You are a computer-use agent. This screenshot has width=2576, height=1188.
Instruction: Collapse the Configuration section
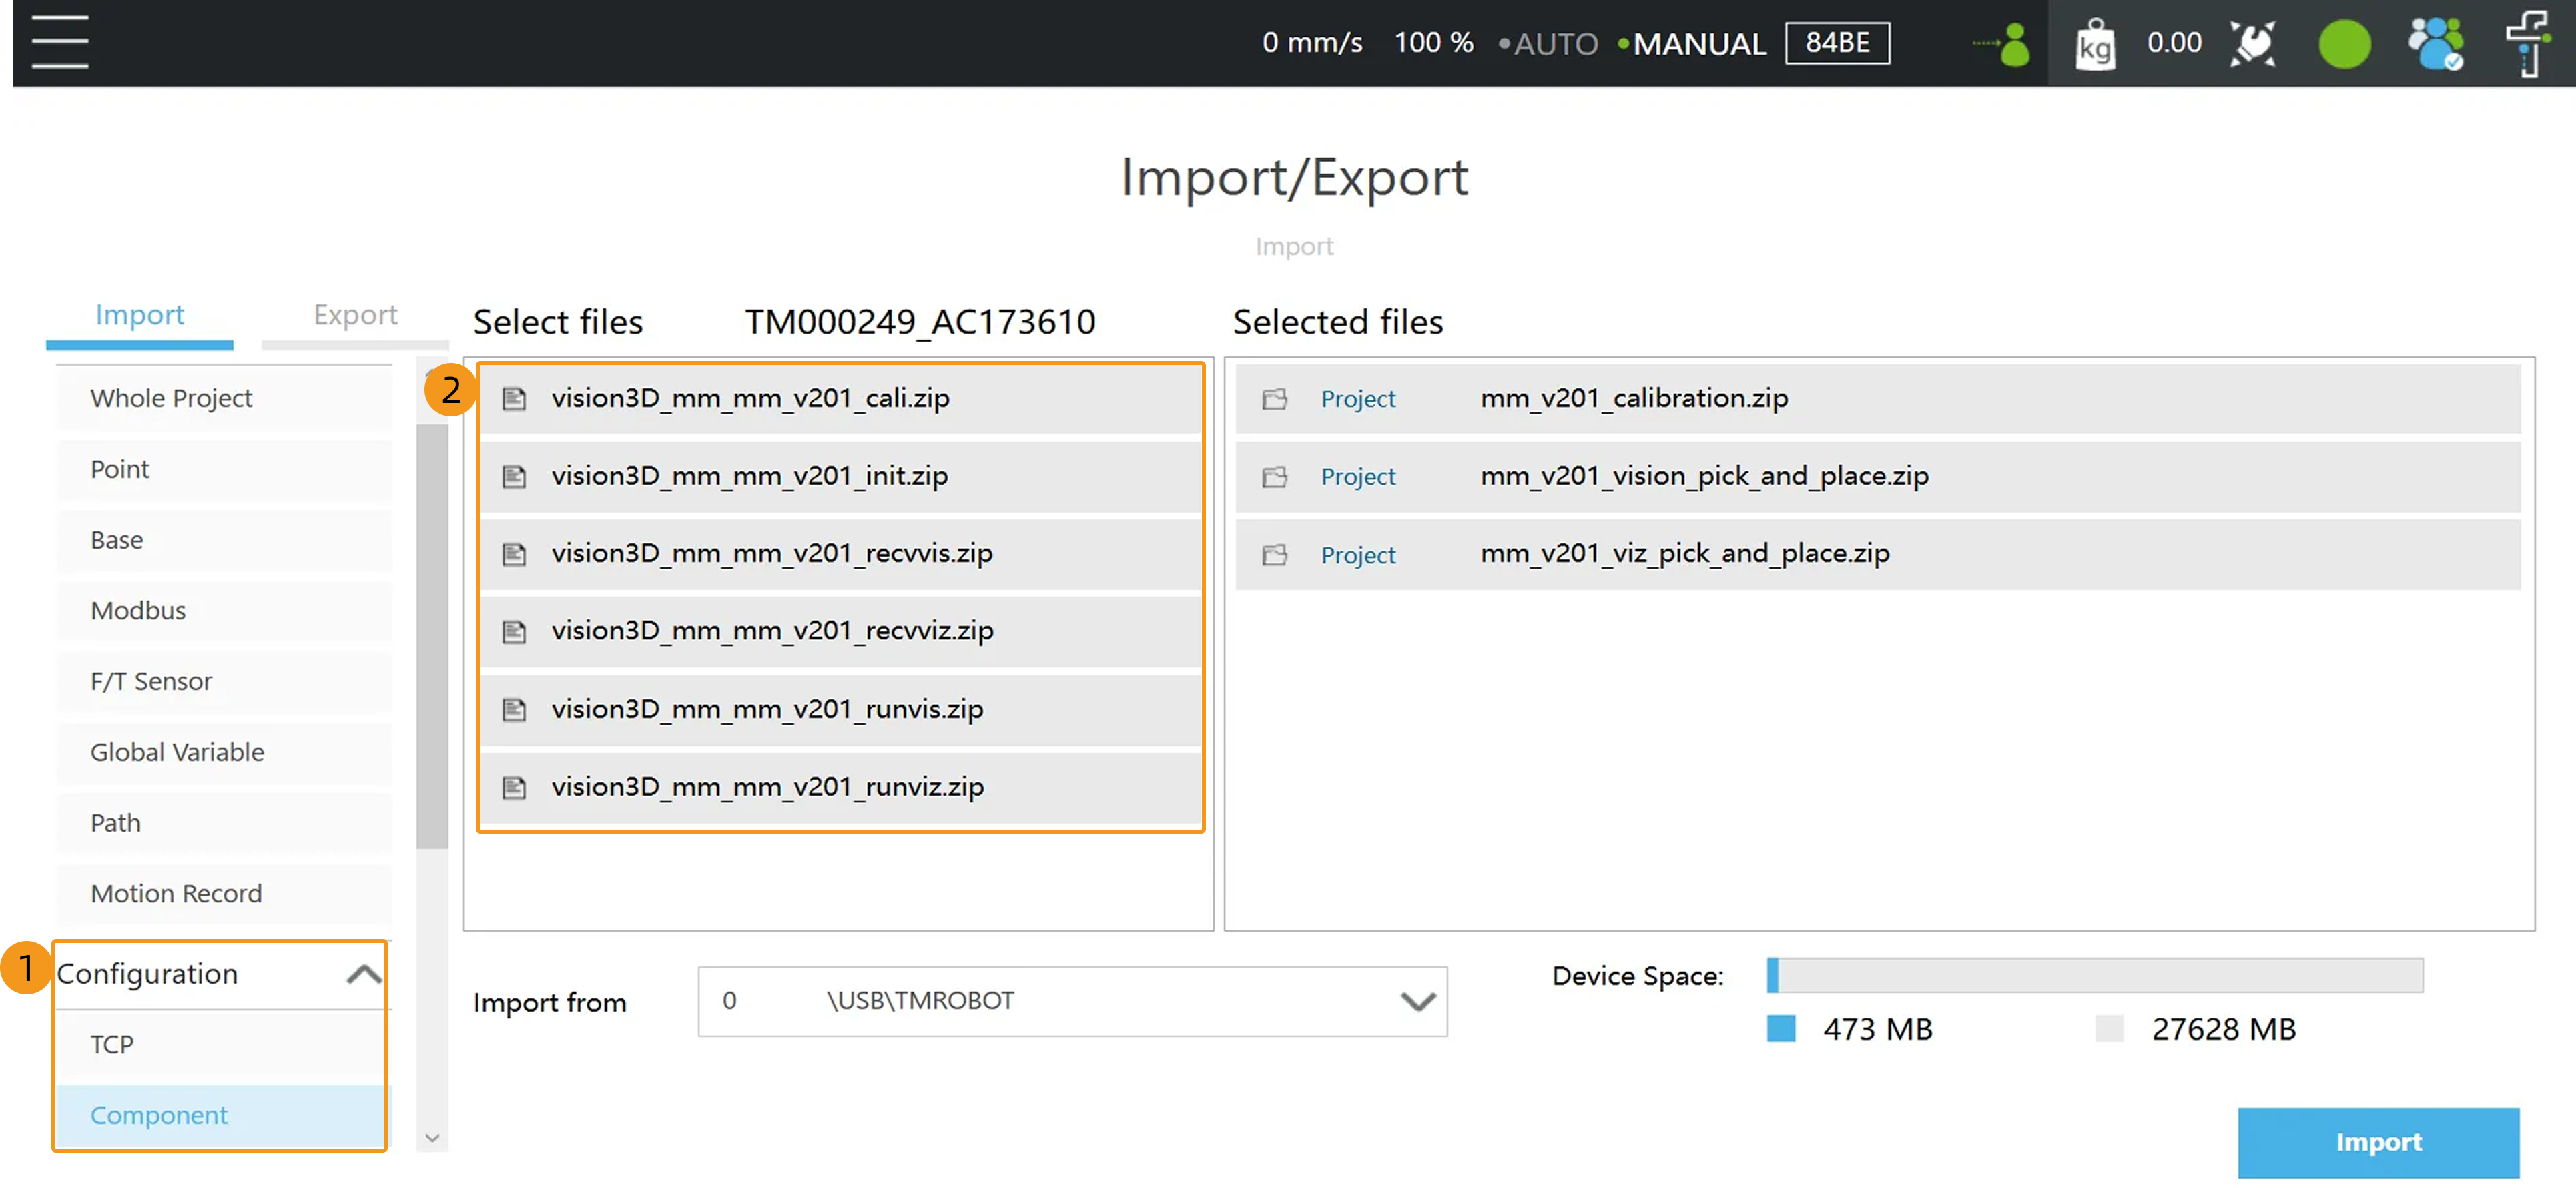coord(364,974)
